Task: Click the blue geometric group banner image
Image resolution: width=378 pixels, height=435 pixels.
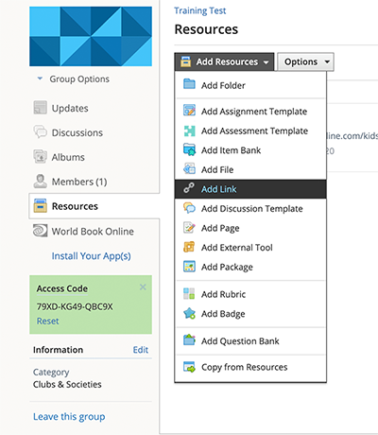Action: 91,36
